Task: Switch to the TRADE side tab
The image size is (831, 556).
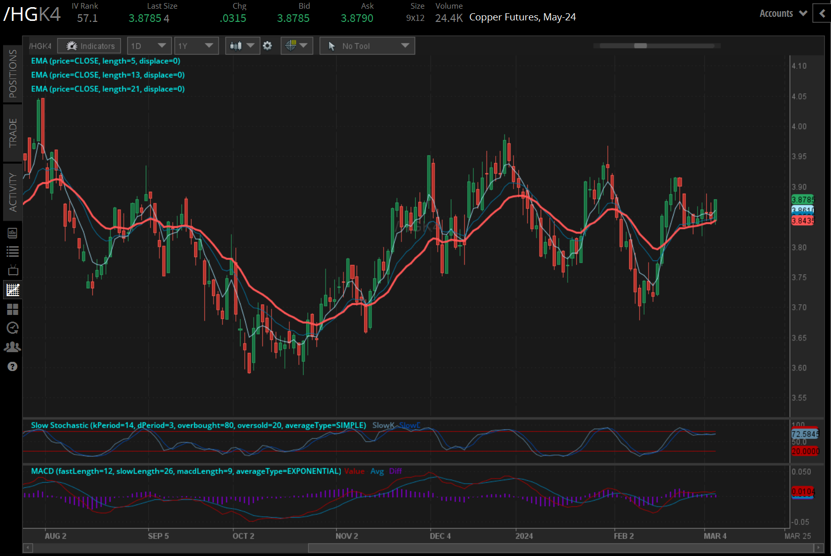Action: 13,133
